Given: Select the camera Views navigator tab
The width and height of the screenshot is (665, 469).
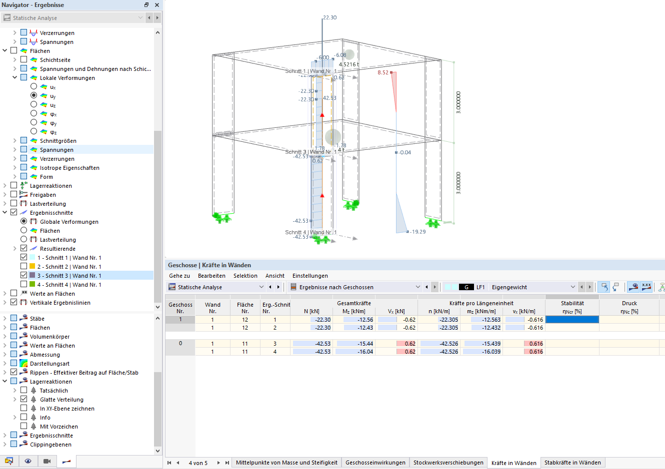Looking at the screenshot, I should click(x=46, y=461).
